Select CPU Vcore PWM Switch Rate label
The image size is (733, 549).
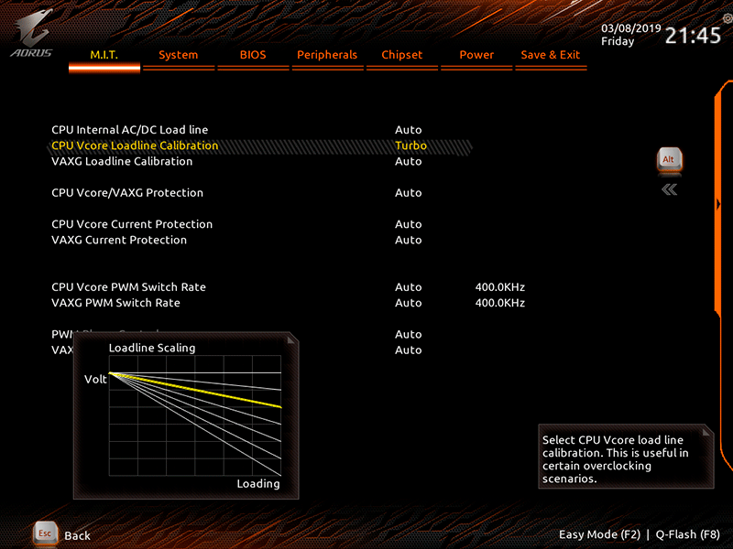128,287
